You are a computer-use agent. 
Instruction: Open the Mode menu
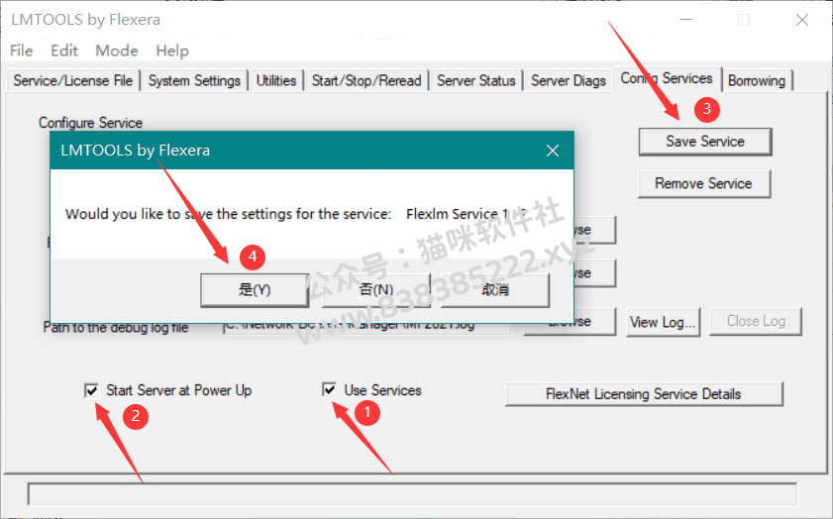pos(117,51)
